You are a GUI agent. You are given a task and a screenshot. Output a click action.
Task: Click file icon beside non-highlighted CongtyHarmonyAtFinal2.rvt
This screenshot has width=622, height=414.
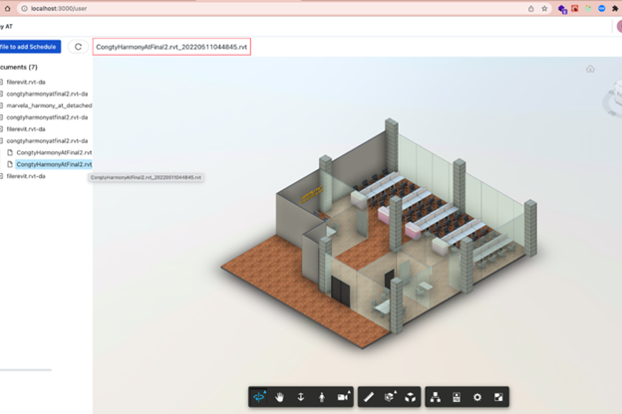(x=10, y=152)
